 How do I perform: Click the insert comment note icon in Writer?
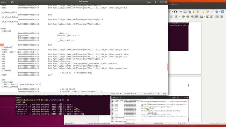pyautogui.click(x=203, y=12)
